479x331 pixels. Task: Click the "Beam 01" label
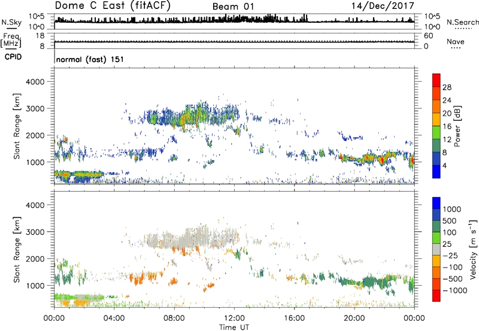[x=233, y=7]
